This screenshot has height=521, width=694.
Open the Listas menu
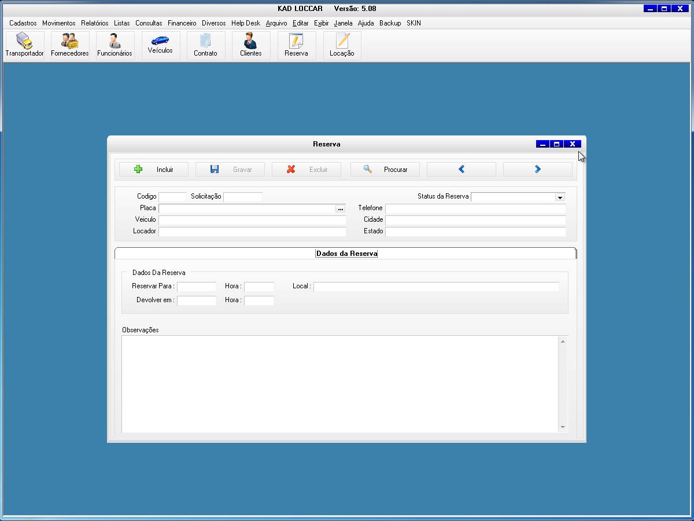[122, 23]
